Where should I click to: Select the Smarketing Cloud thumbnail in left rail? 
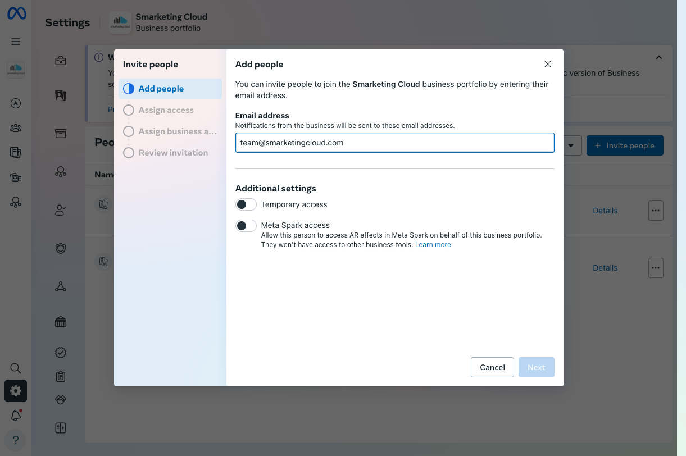click(16, 70)
